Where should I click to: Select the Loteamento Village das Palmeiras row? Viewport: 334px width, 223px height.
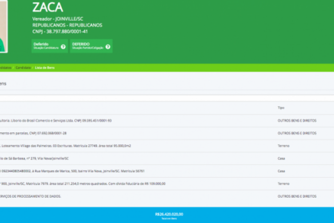pos(64,146)
